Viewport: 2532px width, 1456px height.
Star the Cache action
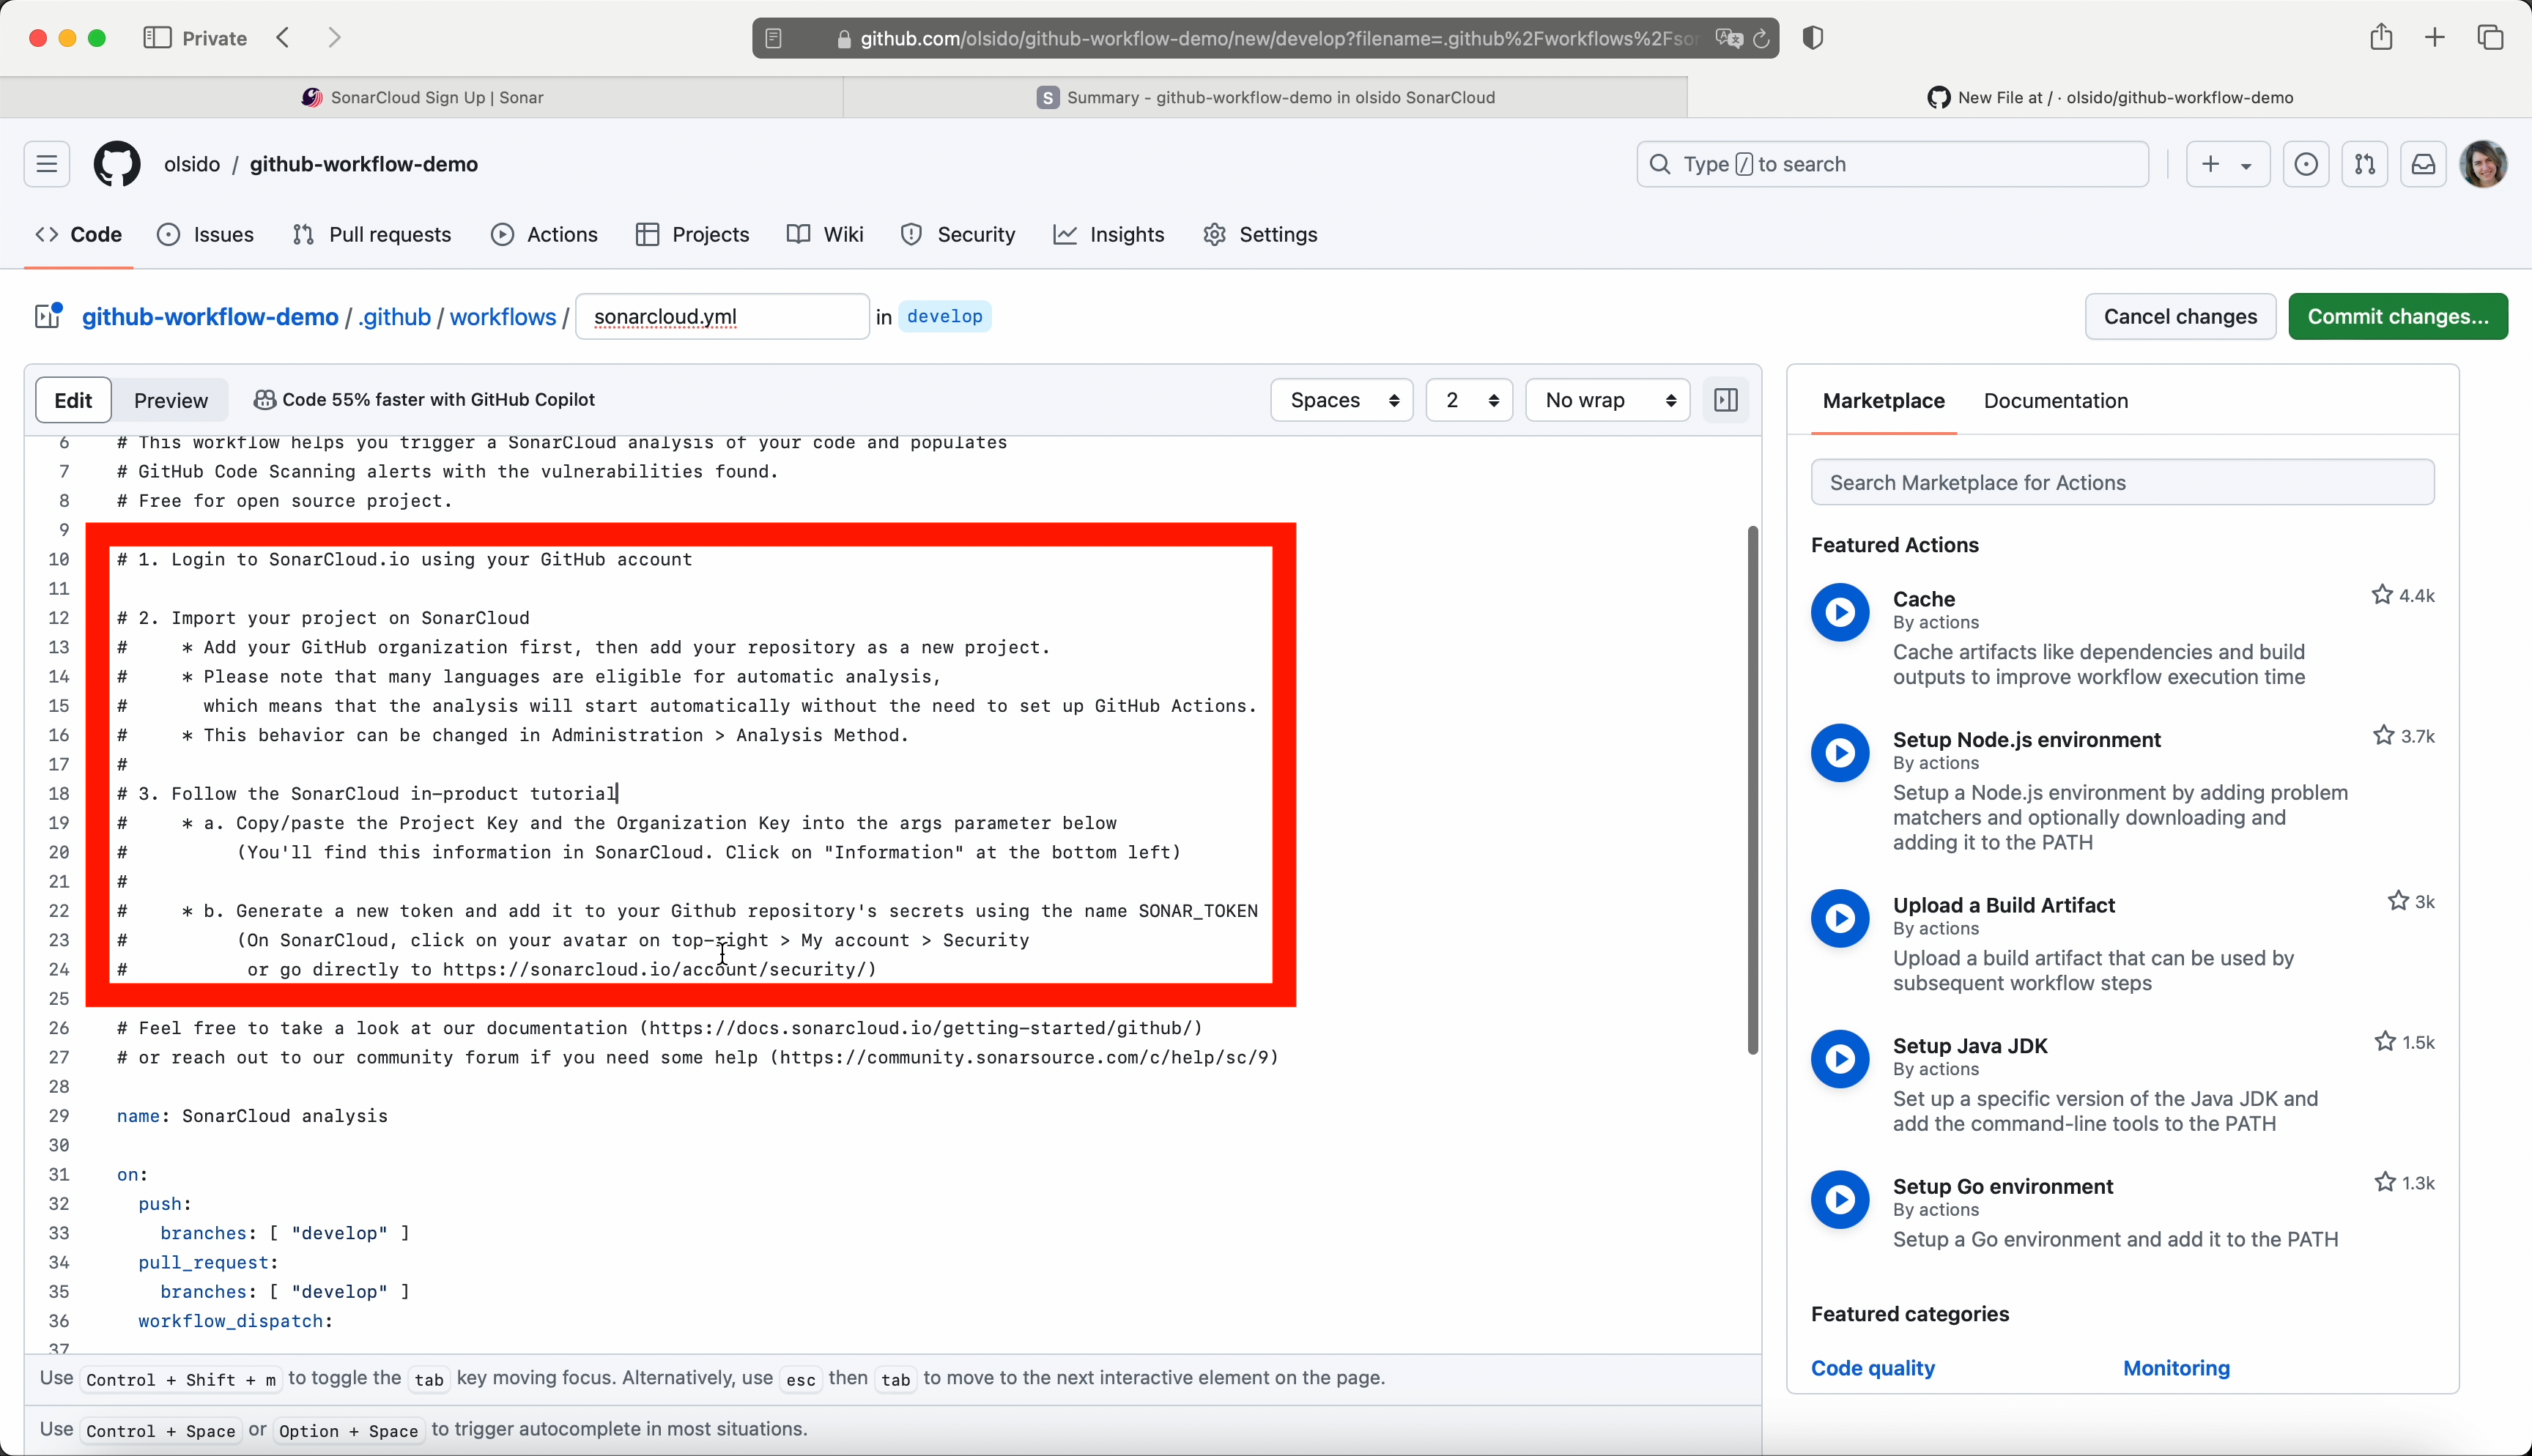2382,595
